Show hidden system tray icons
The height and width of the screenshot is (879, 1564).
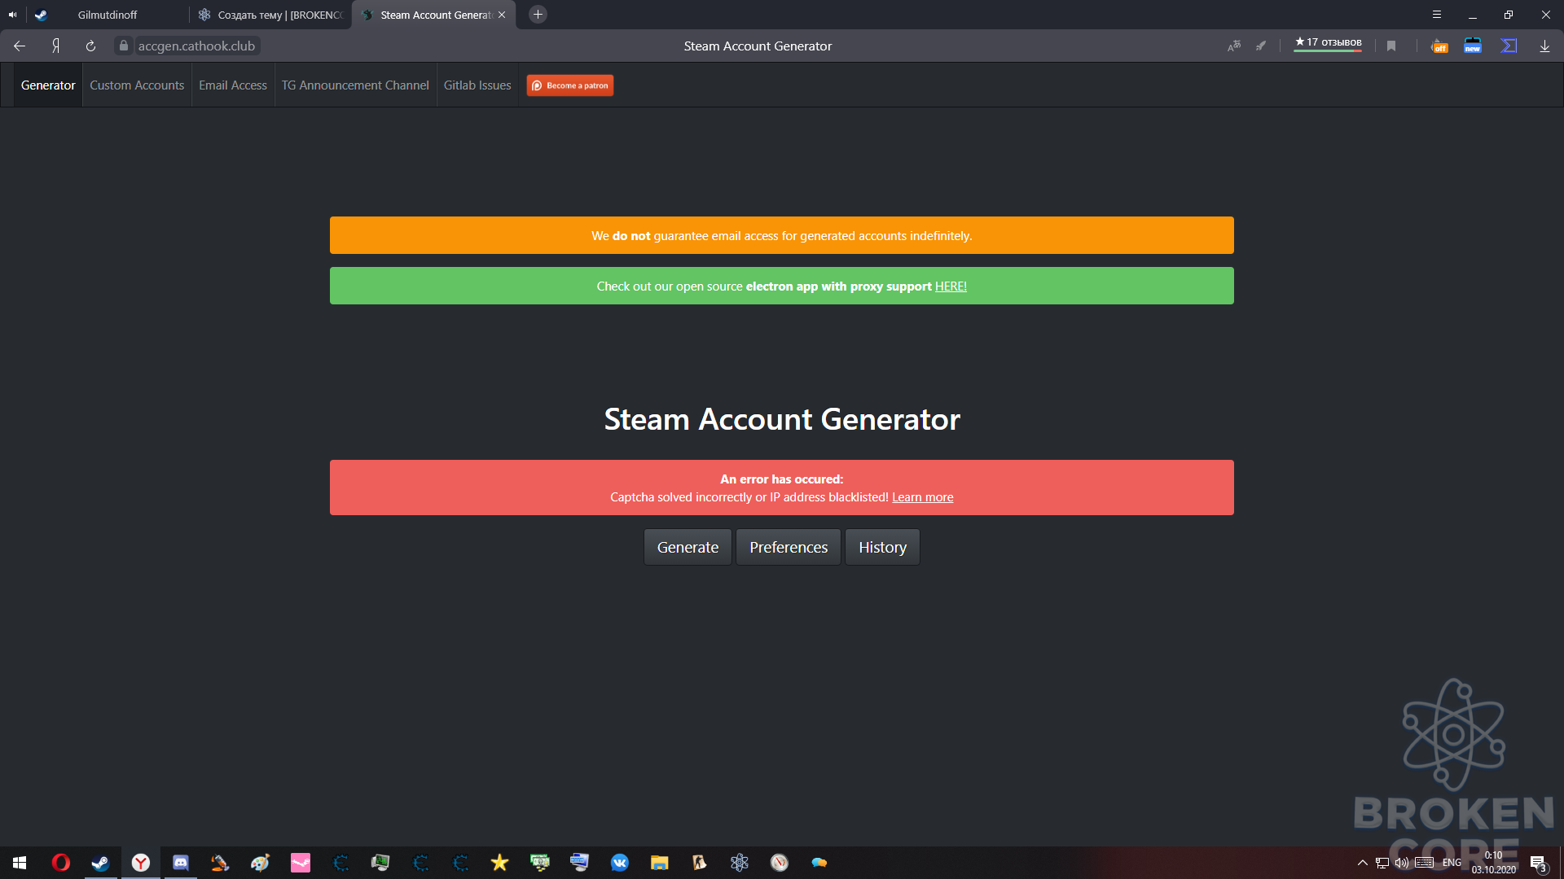pyautogui.click(x=1362, y=863)
